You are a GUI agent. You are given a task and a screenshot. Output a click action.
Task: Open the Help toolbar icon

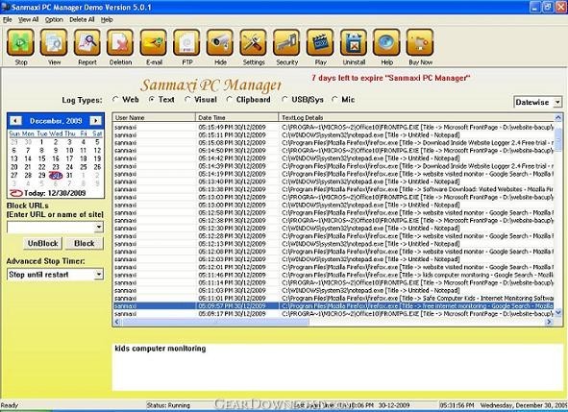(x=386, y=42)
